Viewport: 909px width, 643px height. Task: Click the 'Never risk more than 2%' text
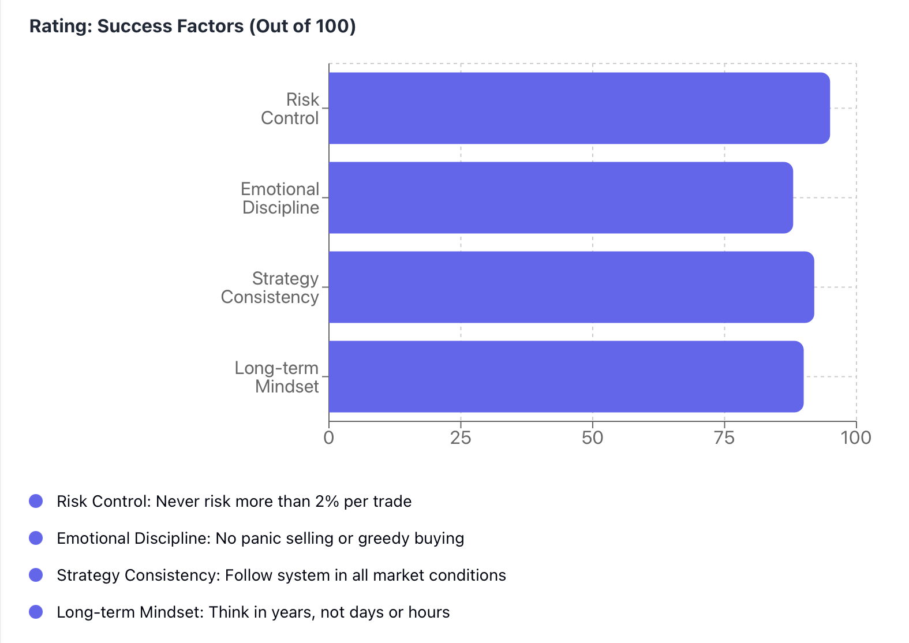(283, 501)
